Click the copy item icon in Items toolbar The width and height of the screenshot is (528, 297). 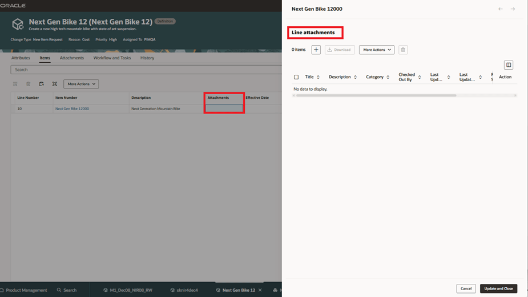tap(42, 84)
